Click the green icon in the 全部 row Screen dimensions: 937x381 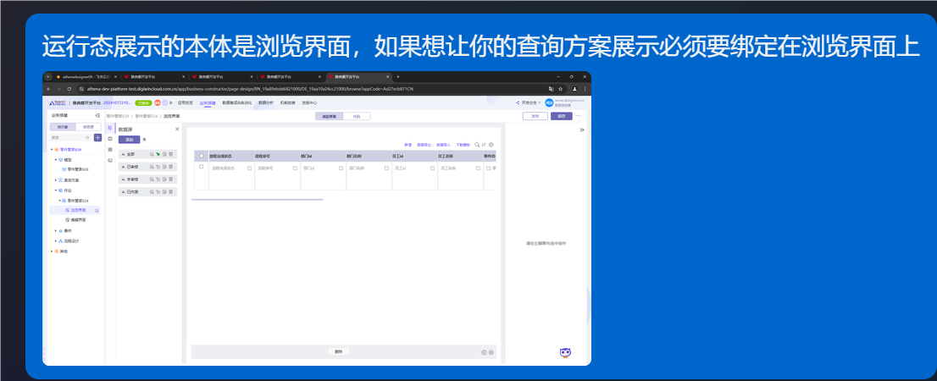tap(158, 154)
